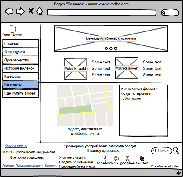This screenshot has height=177, width=183.
Task: Select the highlighted Контакты menu item
Action: click(21, 85)
